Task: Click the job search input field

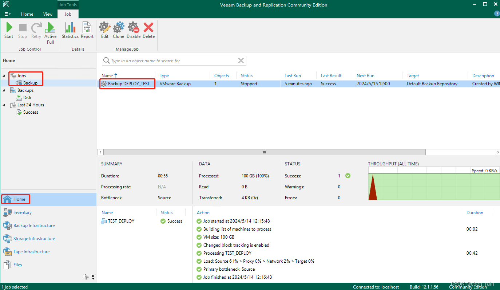Action: tap(174, 60)
